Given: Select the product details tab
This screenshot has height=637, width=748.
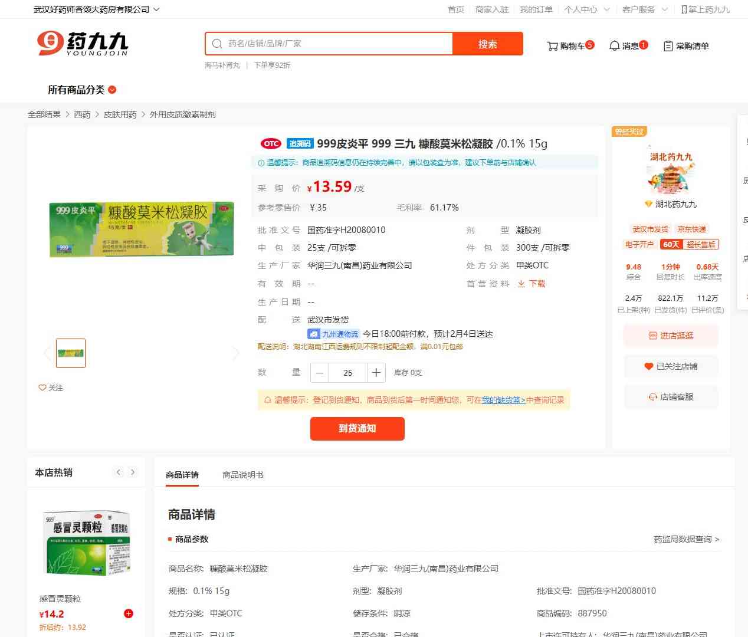Looking at the screenshot, I should pos(182,475).
